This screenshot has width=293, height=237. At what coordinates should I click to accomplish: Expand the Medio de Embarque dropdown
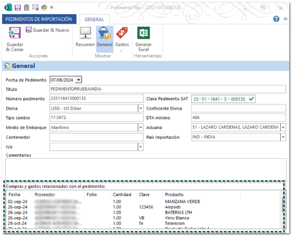(x=140, y=127)
